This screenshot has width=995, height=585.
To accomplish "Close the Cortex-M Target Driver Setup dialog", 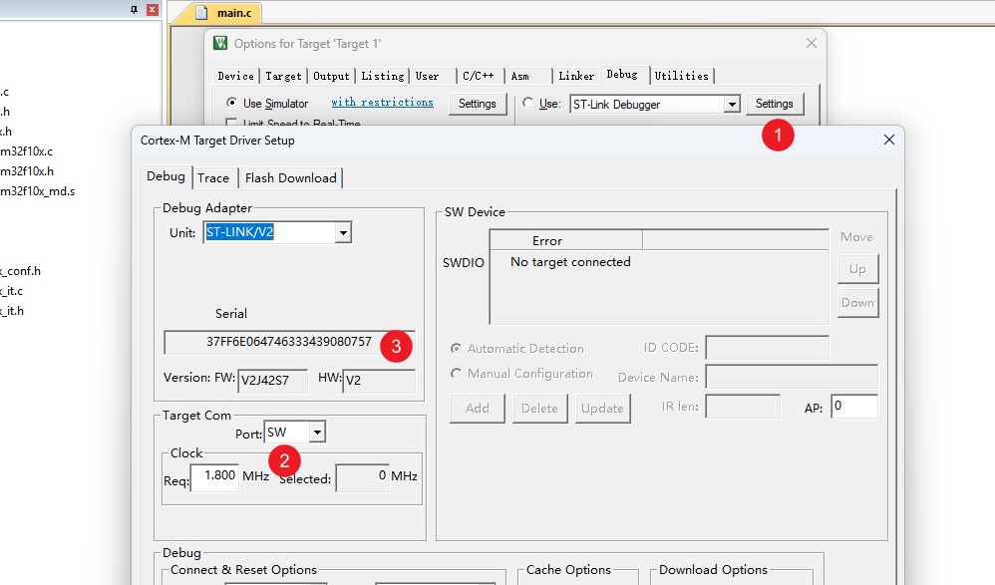I will [889, 141].
